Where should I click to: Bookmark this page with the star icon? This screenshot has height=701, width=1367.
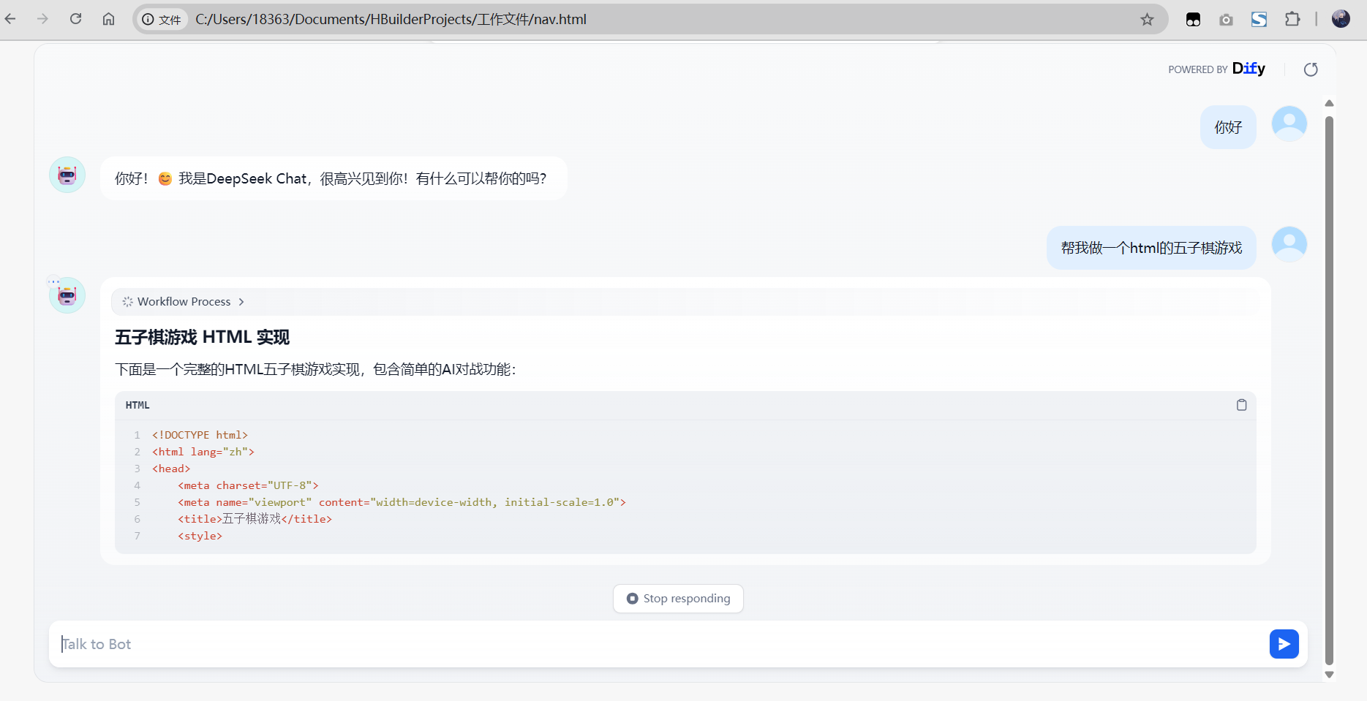(x=1147, y=20)
